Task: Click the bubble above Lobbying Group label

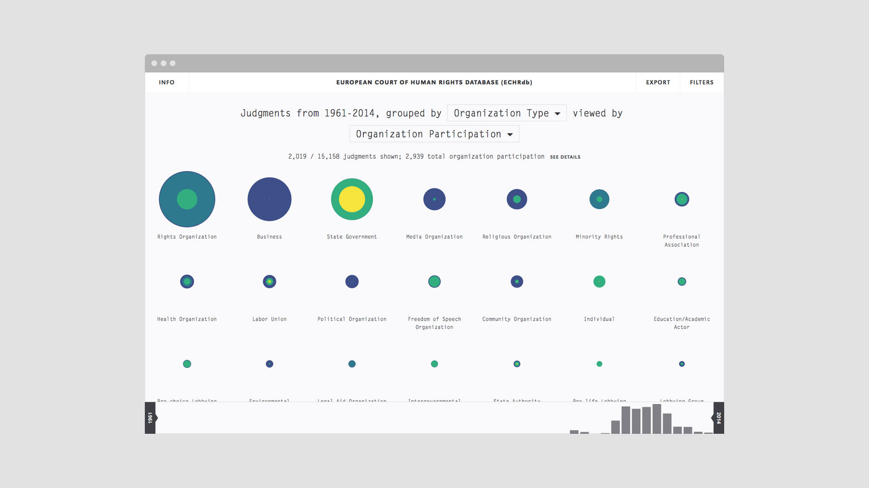Action: point(682,364)
